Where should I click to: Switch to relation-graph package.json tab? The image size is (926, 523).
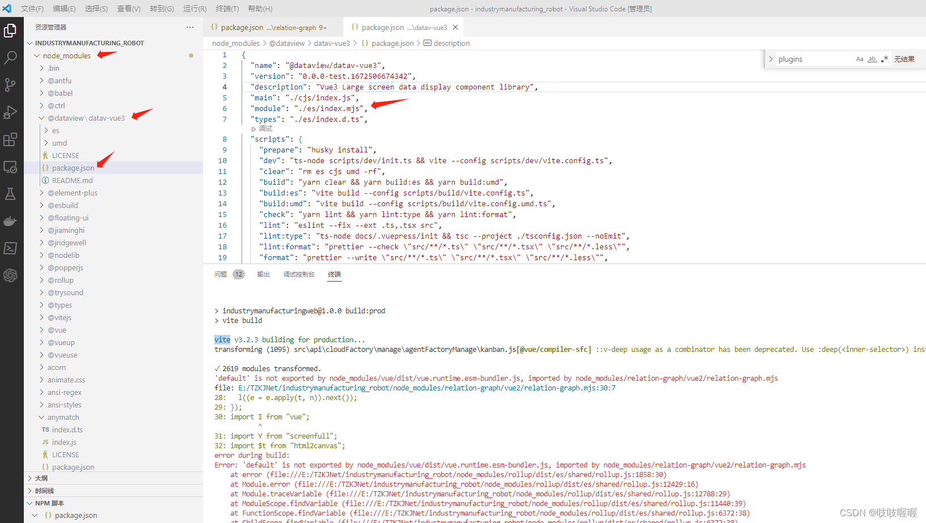[273, 27]
